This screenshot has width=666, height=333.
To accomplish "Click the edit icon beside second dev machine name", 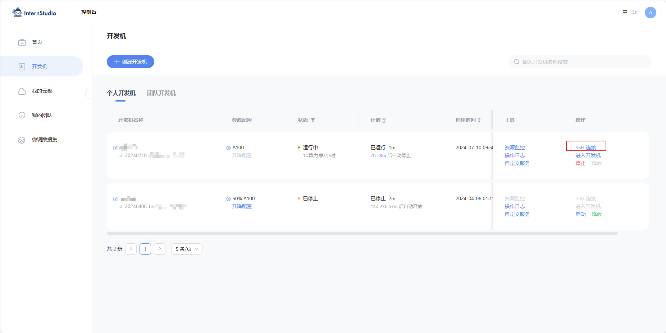I will [115, 199].
